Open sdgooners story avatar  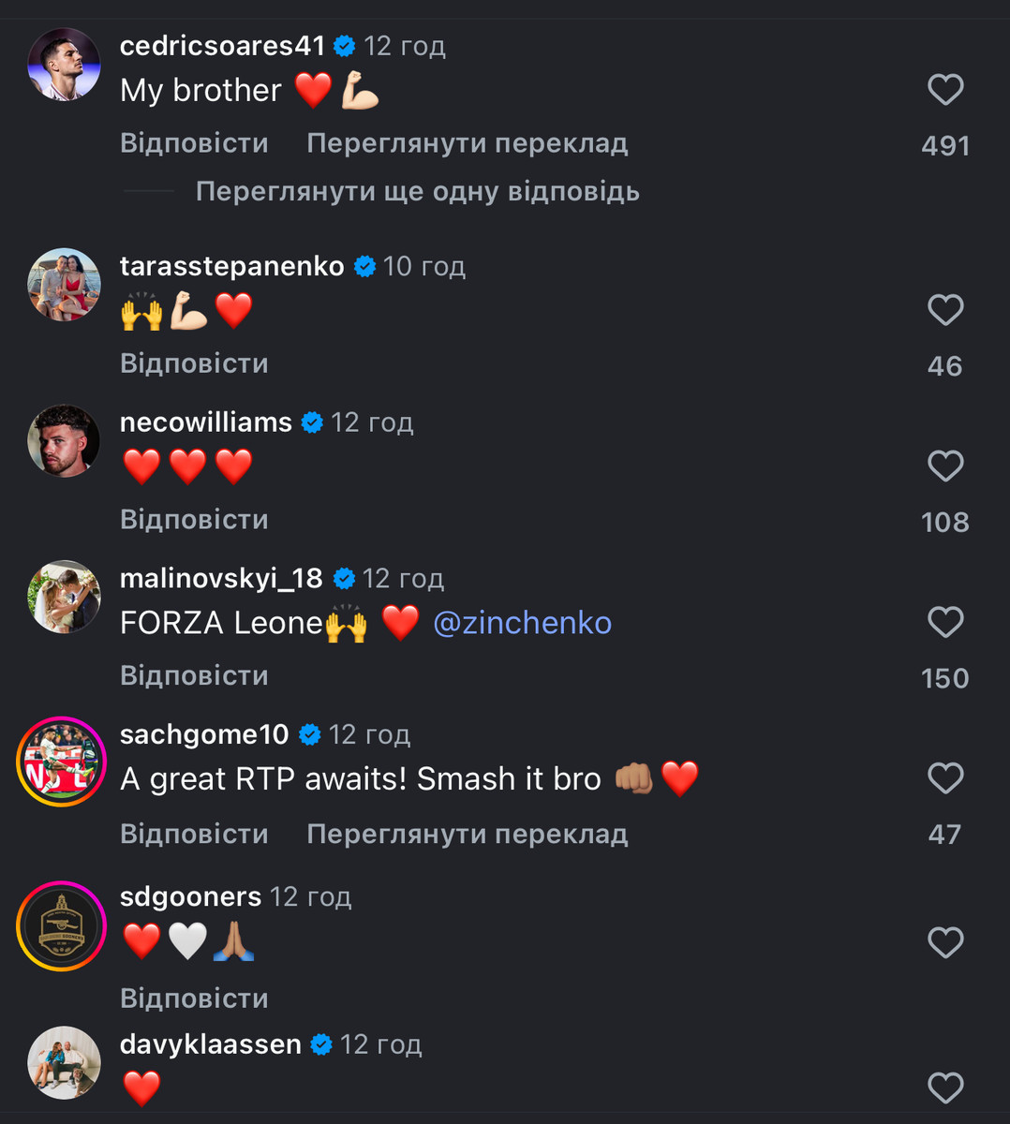click(62, 925)
